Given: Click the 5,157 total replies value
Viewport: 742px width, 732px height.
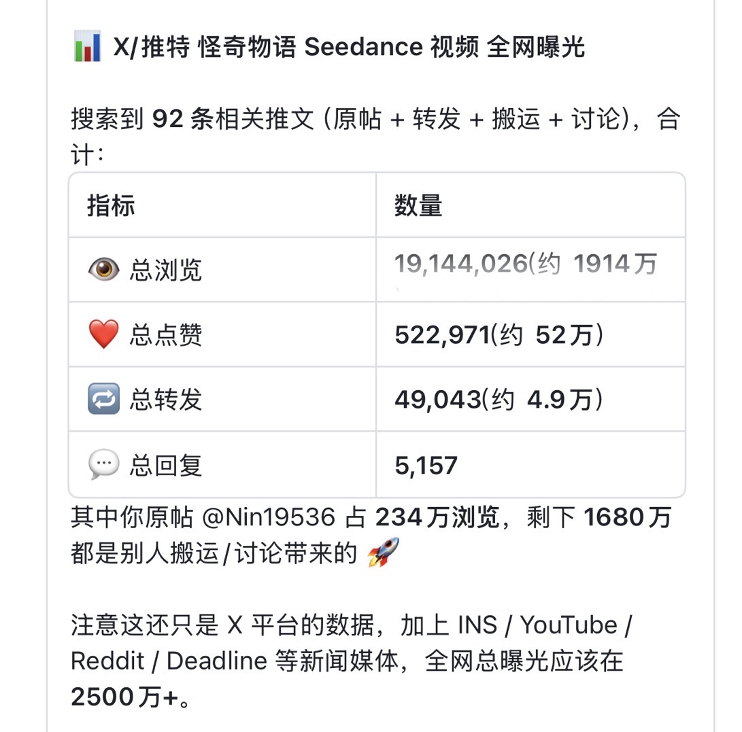Looking at the screenshot, I should [426, 466].
